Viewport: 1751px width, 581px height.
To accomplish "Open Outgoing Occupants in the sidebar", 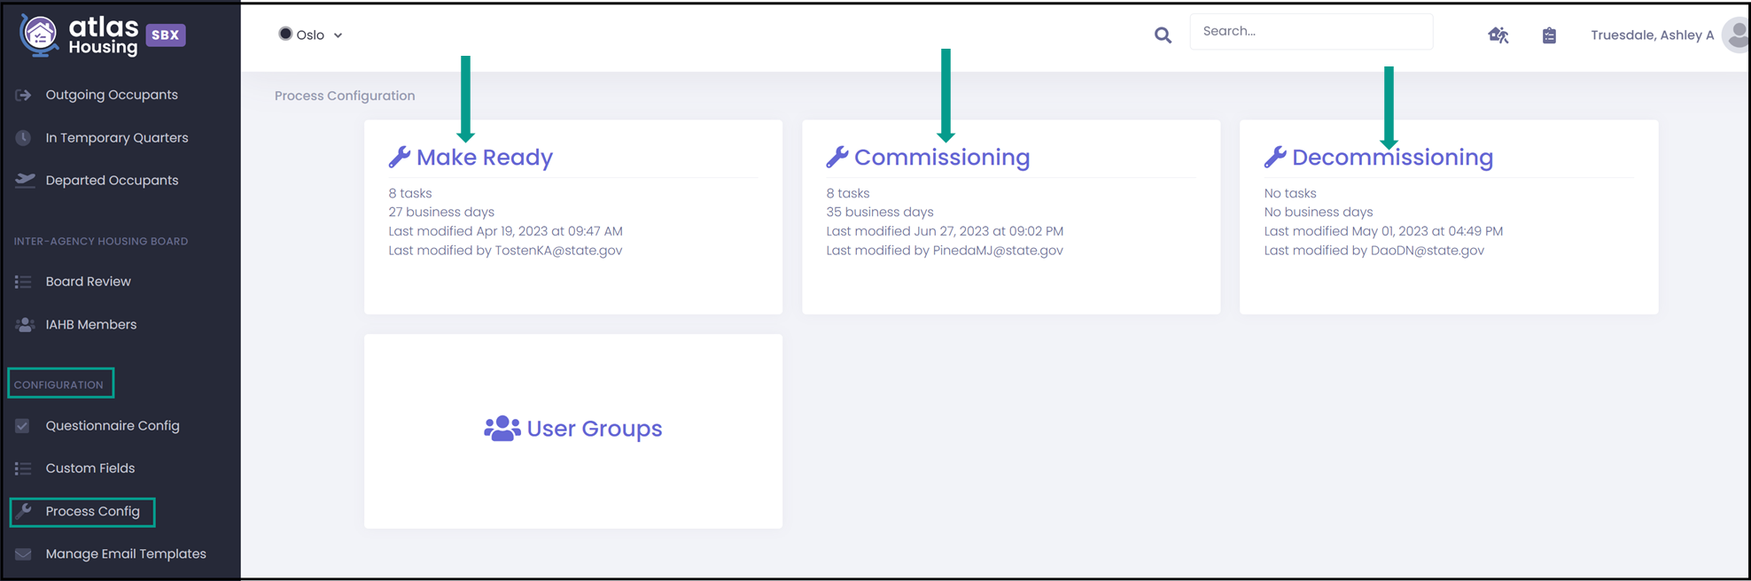I will point(112,95).
